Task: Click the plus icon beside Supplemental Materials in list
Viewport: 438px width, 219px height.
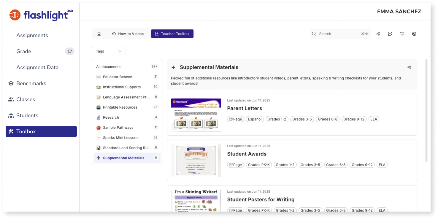Action: 99,158
